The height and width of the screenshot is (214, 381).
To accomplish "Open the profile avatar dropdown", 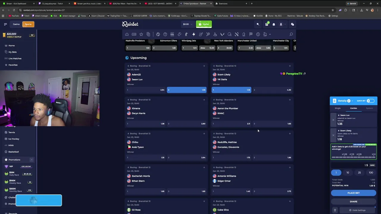I will point(282,24).
